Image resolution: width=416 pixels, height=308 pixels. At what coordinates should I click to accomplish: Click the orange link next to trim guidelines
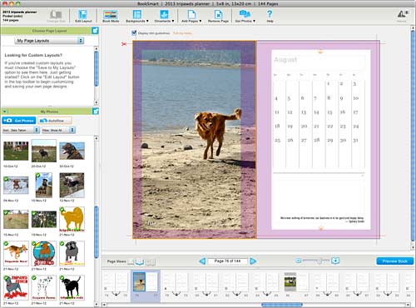(x=182, y=33)
